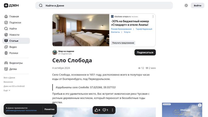Like the article with thumbs-up icon

pyautogui.click(x=97, y=110)
